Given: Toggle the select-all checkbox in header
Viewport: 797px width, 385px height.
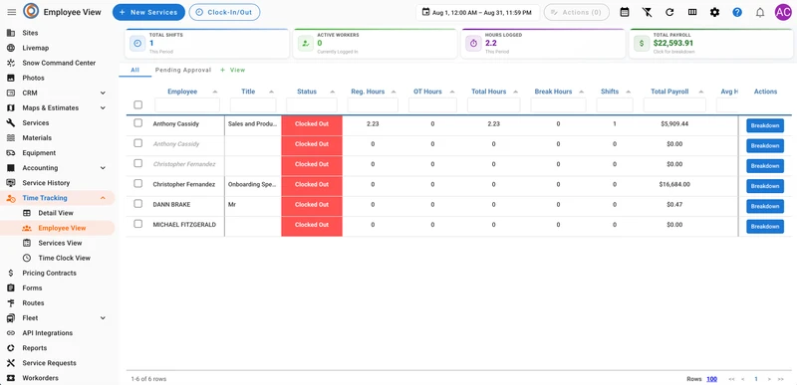Looking at the screenshot, I should point(137,105).
